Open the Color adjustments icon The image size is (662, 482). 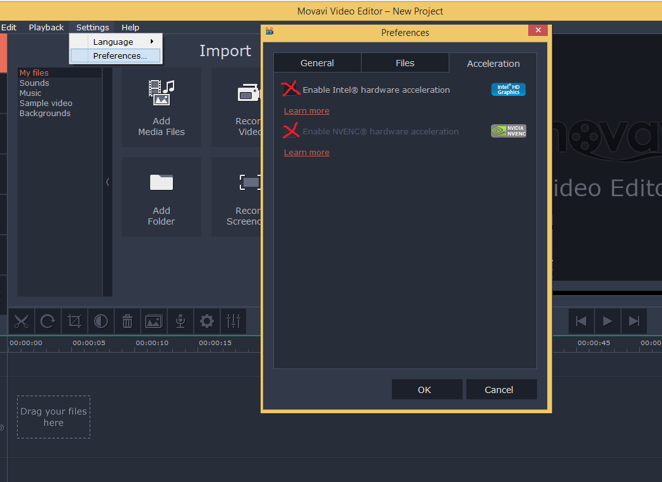(101, 322)
